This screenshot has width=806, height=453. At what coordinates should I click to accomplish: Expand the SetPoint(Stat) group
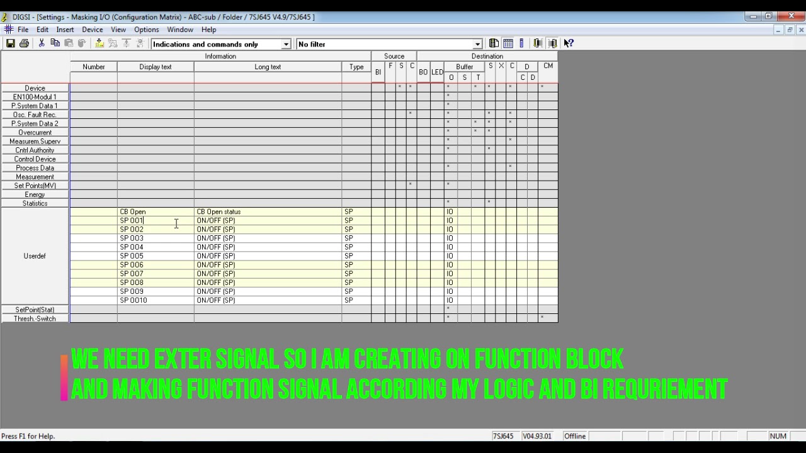[x=35, y=310]
